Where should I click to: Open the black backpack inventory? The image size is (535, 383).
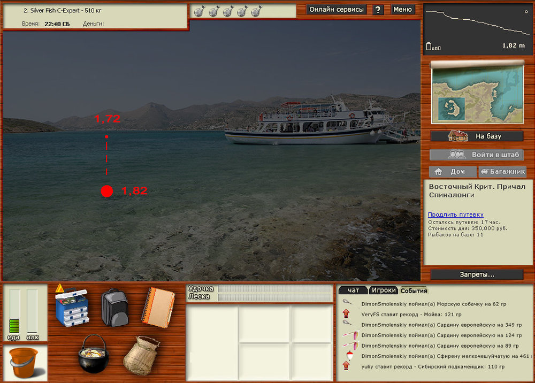coord(114,307)
